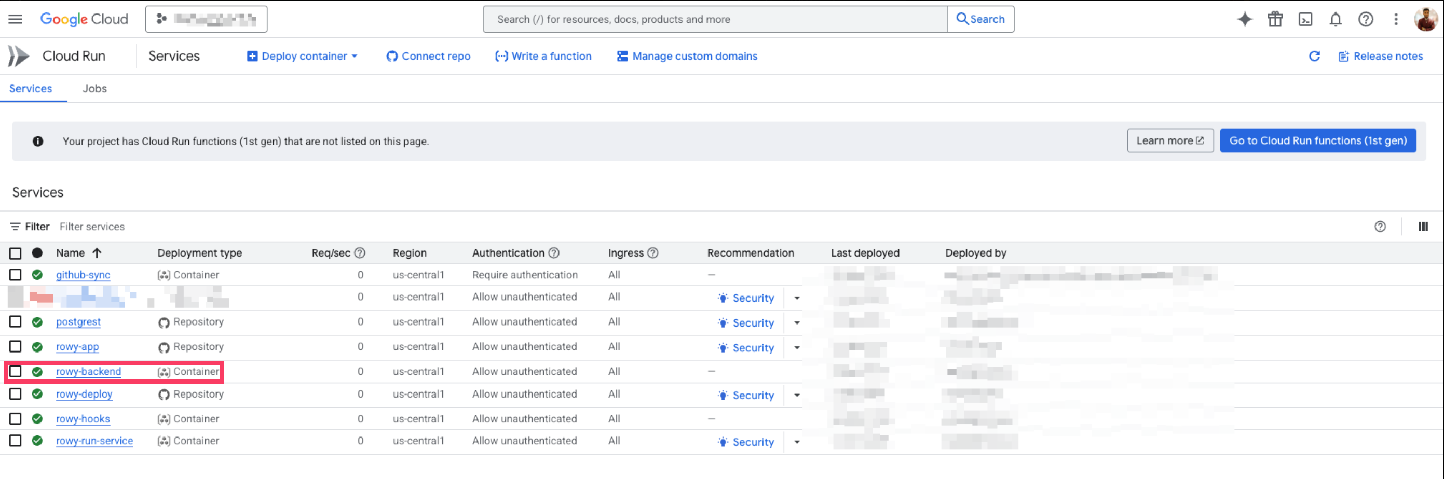Viewport: 1444px width, 479px height.
Task: Refresh the services list
Action: (1314, 56)
